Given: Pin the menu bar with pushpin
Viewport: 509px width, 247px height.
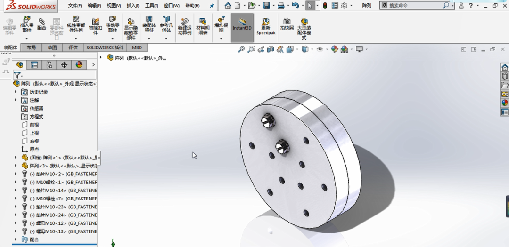Looking at the screenshot, I should point(212,6).
